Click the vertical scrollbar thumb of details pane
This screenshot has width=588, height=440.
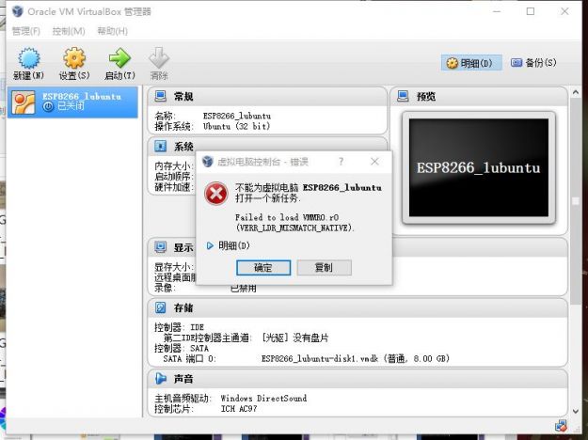pyautogui.click(x=576, y=201)
